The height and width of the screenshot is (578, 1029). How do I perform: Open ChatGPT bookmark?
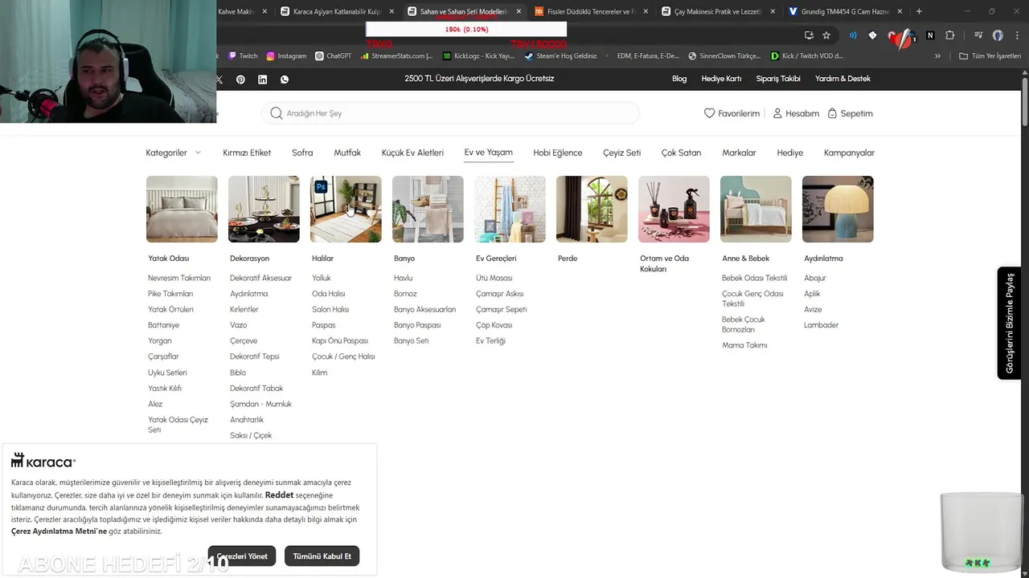[x=333, y=56]
